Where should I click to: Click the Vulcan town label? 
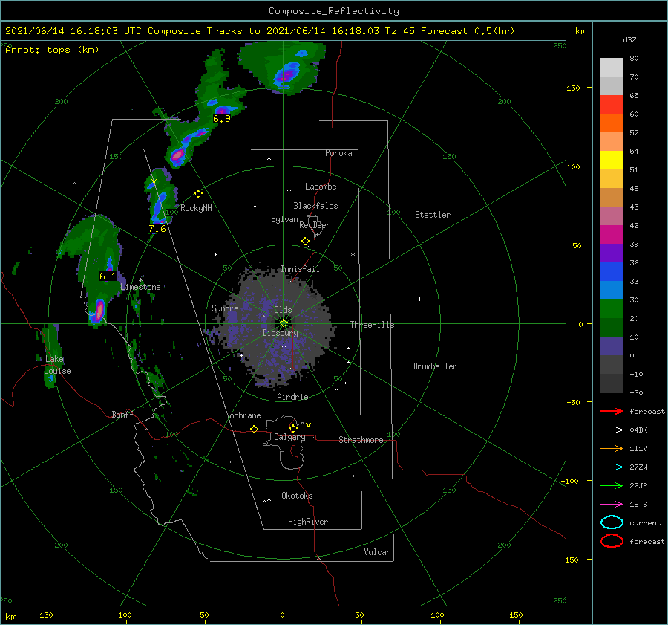click(x=378, y=552)
